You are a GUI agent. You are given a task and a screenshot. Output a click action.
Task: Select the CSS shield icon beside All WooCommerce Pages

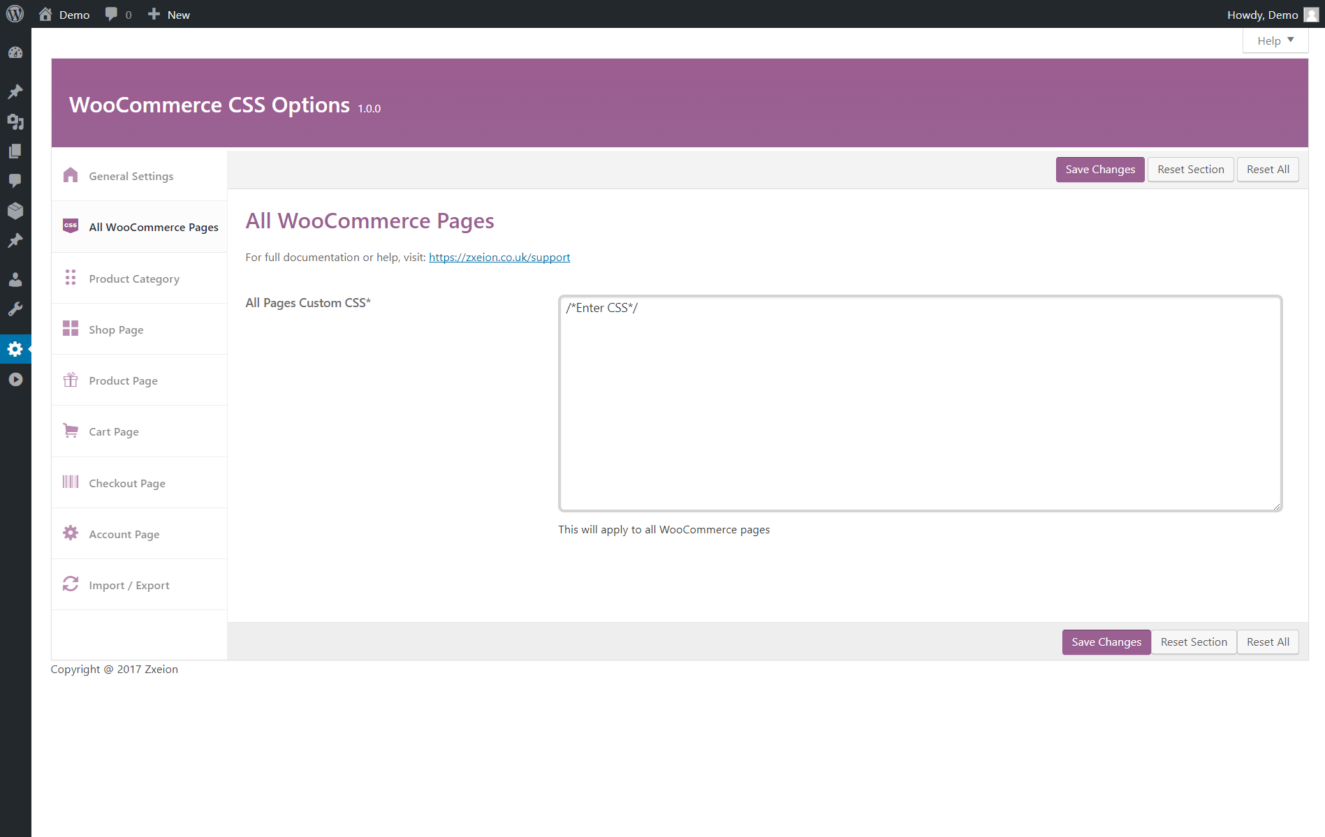70,226
